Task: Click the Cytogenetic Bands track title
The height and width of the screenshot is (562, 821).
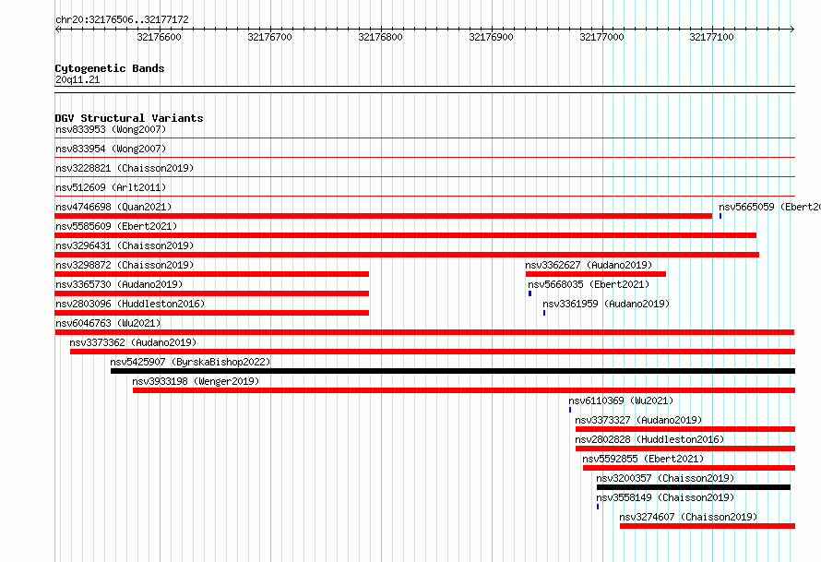Action: point(110,68)
